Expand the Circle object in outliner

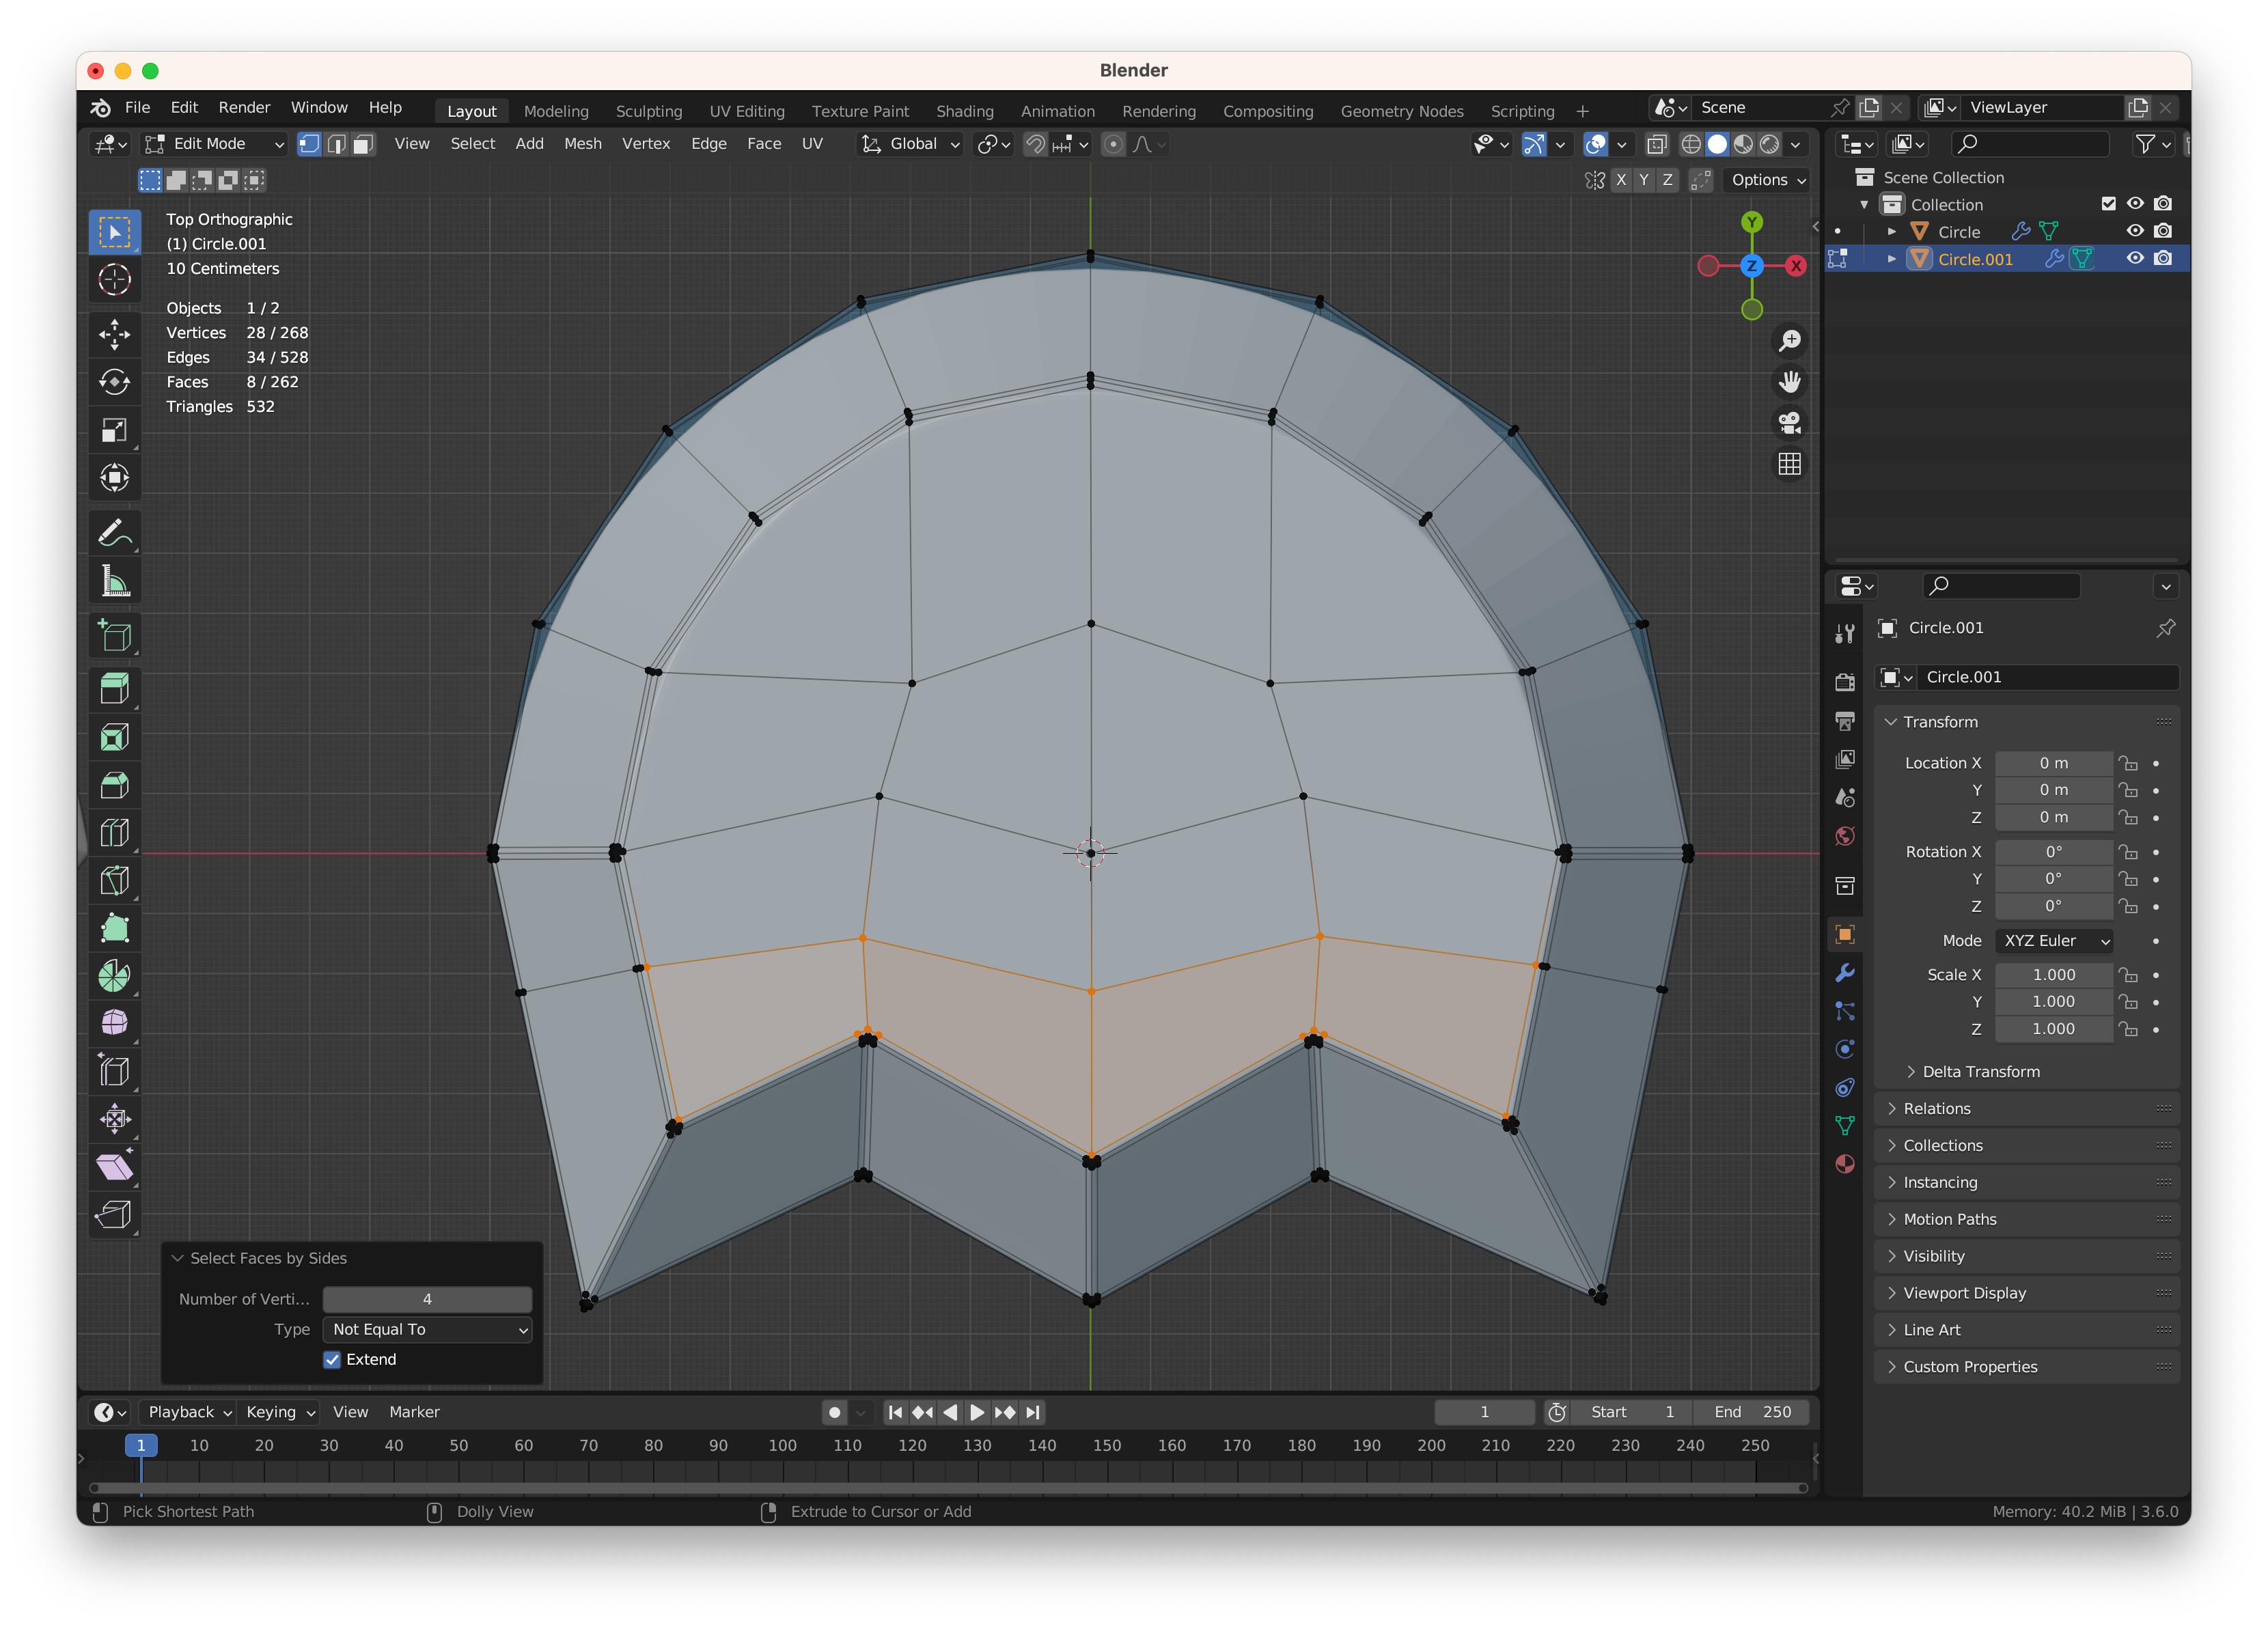(1891, 231)
